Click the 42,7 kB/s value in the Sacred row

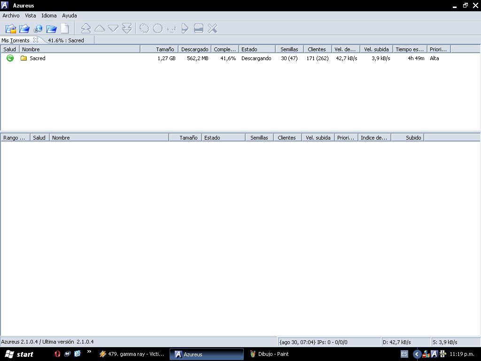(347, 58)
